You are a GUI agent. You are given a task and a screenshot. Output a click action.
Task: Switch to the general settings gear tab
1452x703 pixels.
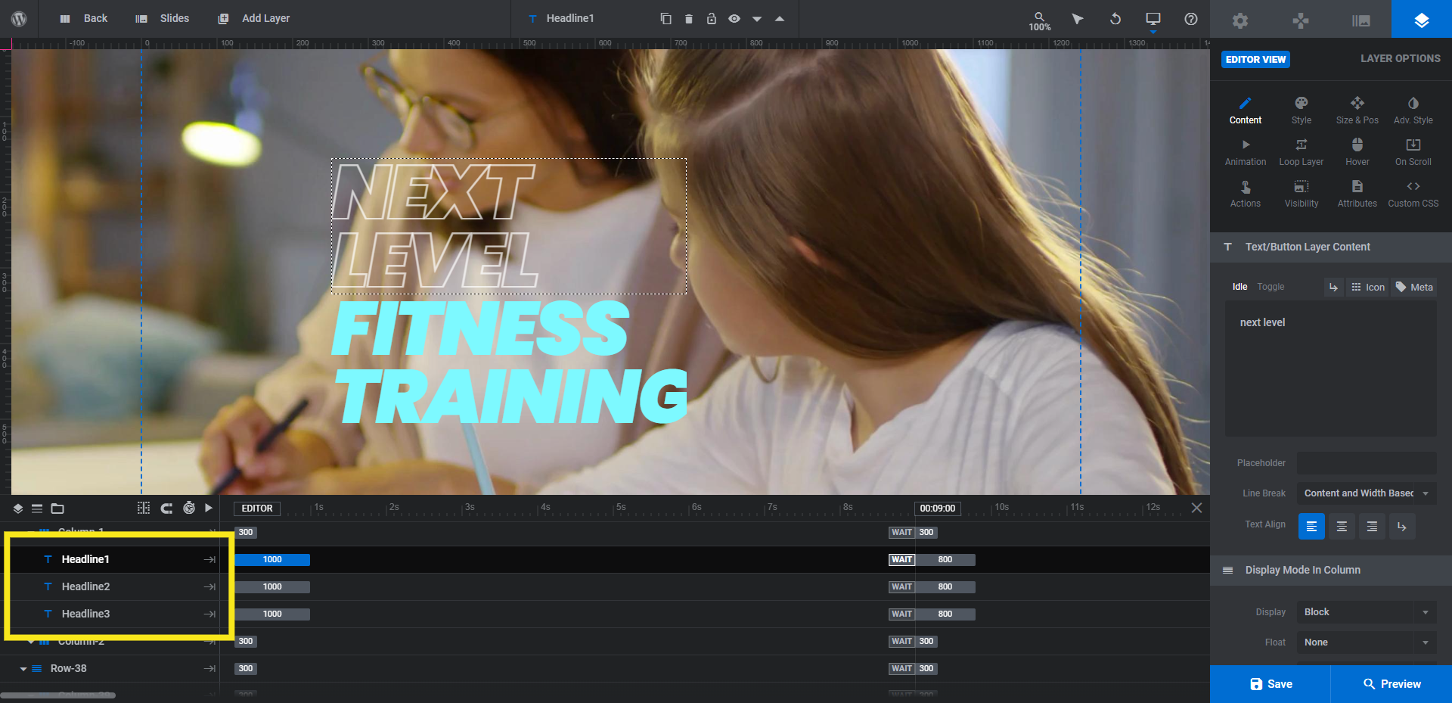pyautogui.click(x=1240, y=20)
